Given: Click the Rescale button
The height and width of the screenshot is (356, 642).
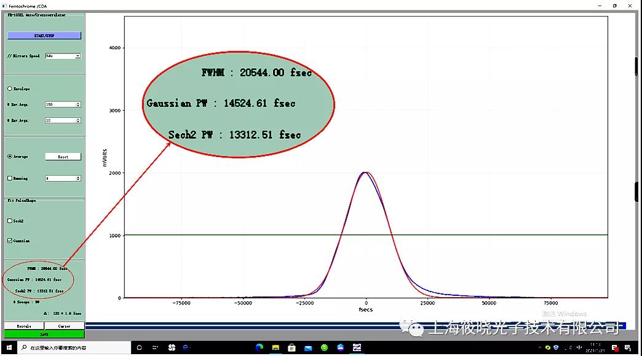Looking at the screenshot, I should click(x=24, y=326).
